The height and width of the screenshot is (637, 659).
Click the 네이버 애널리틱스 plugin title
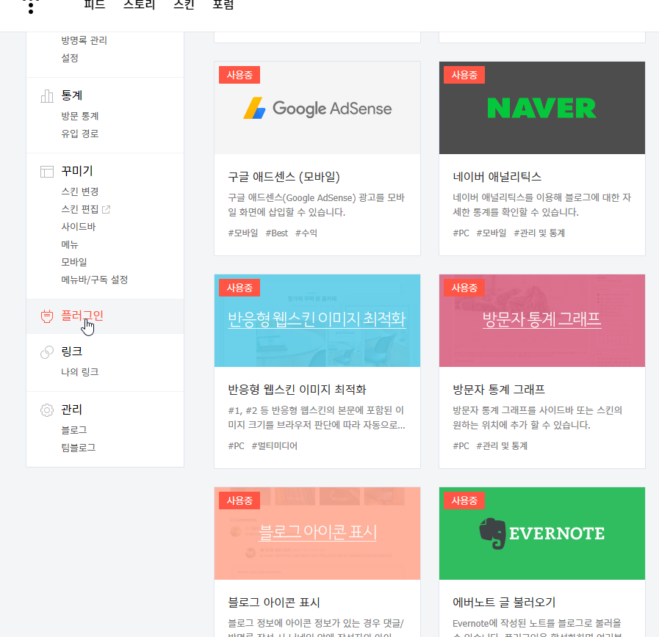[x=497, y=177]
